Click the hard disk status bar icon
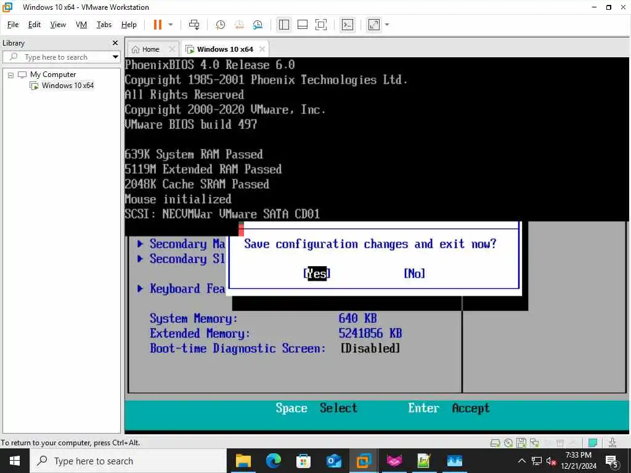Viewport: 631px width, 473px height. 495,443
